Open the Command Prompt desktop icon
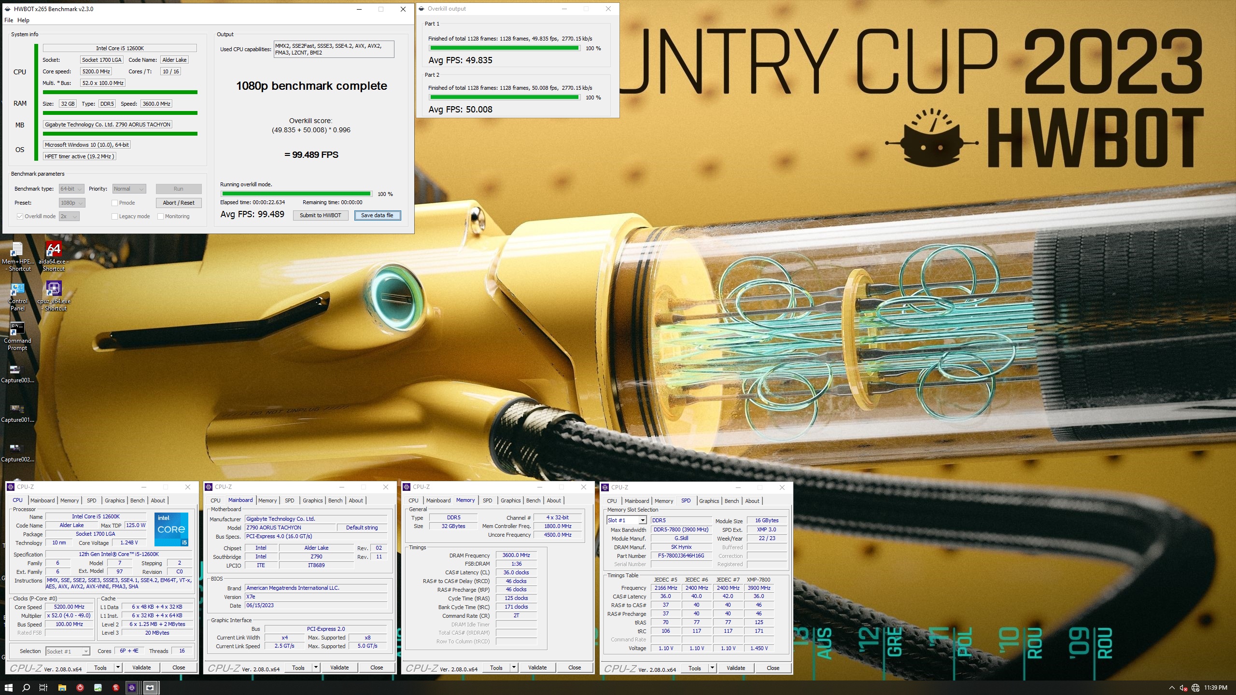The height and width of the screenshot is (695, 1236). 17,336
